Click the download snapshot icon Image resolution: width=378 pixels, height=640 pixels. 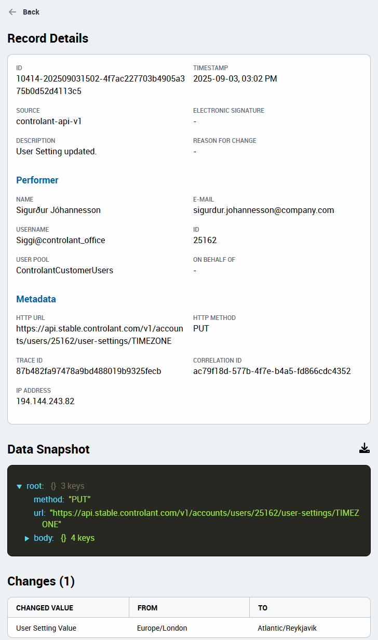365,447
